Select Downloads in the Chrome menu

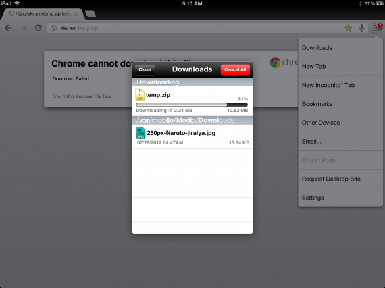click(340, 48)
